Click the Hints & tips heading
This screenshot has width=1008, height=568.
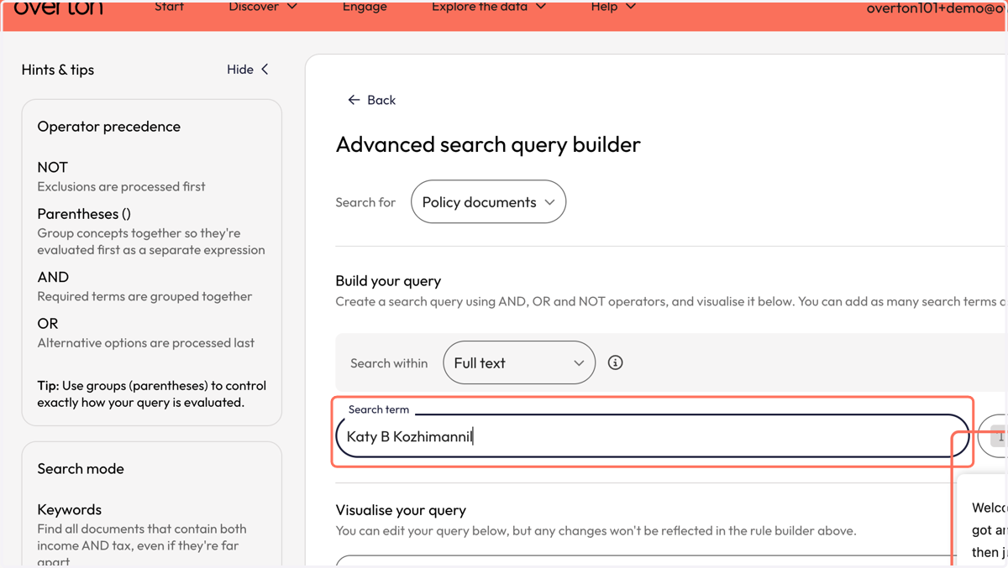[x=58, y=70]
